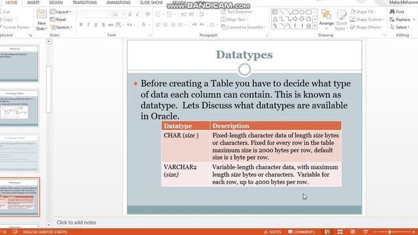Click Convert to SmartArt
The image size is (418, 235).
click(244, 27)
